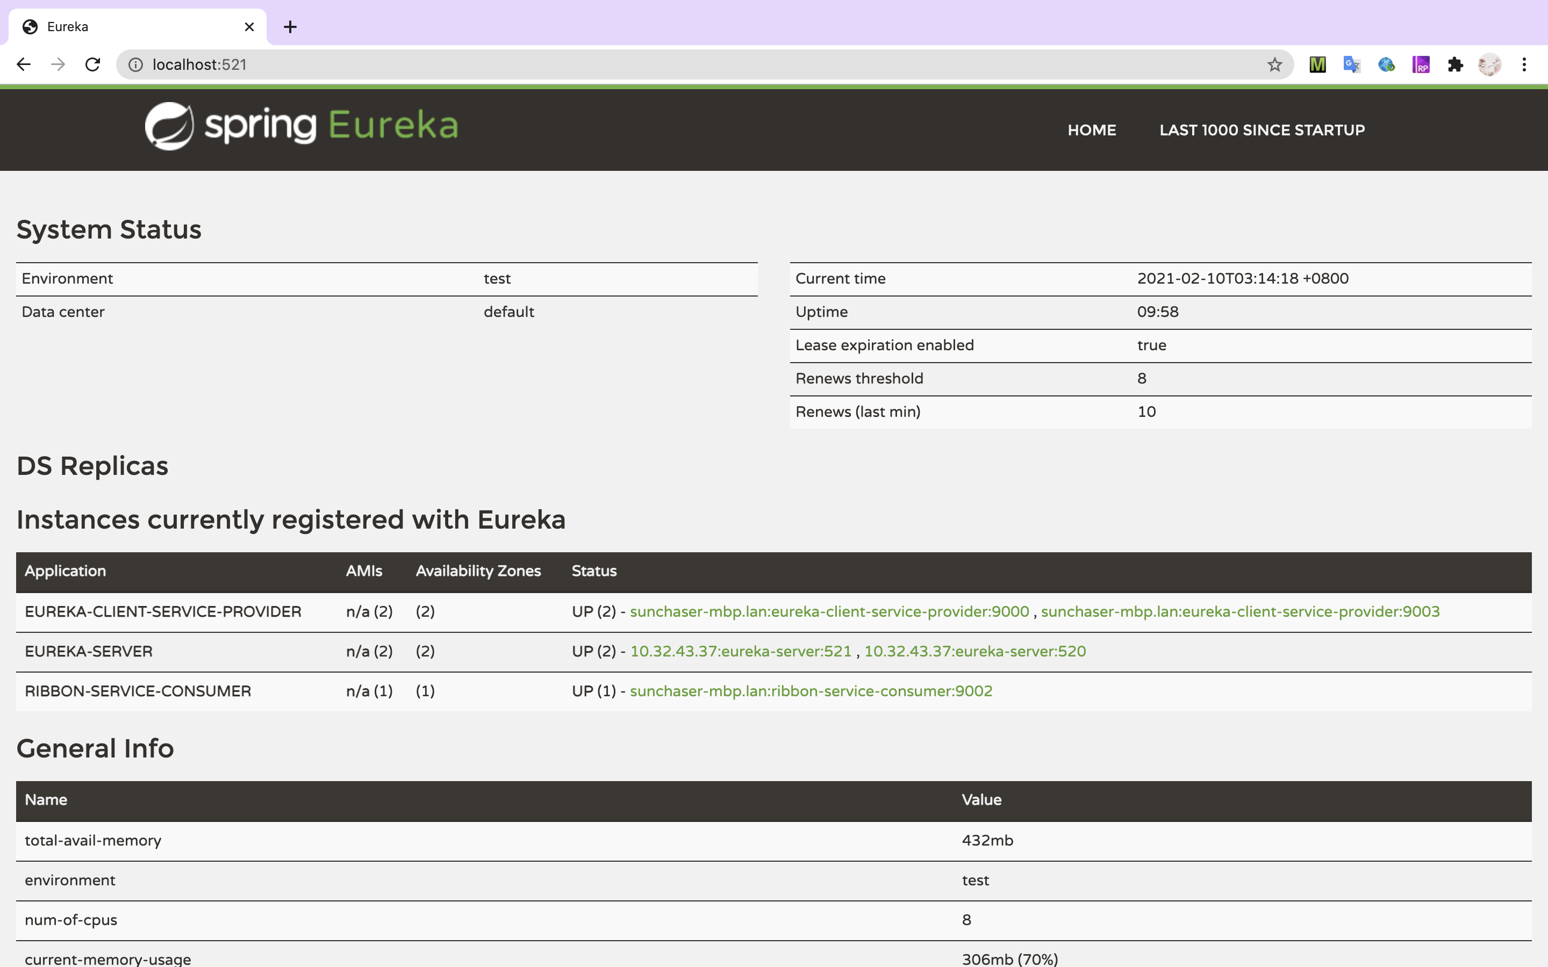
Task: Click the AMIs column header
Action: click(x=364, y=571)
